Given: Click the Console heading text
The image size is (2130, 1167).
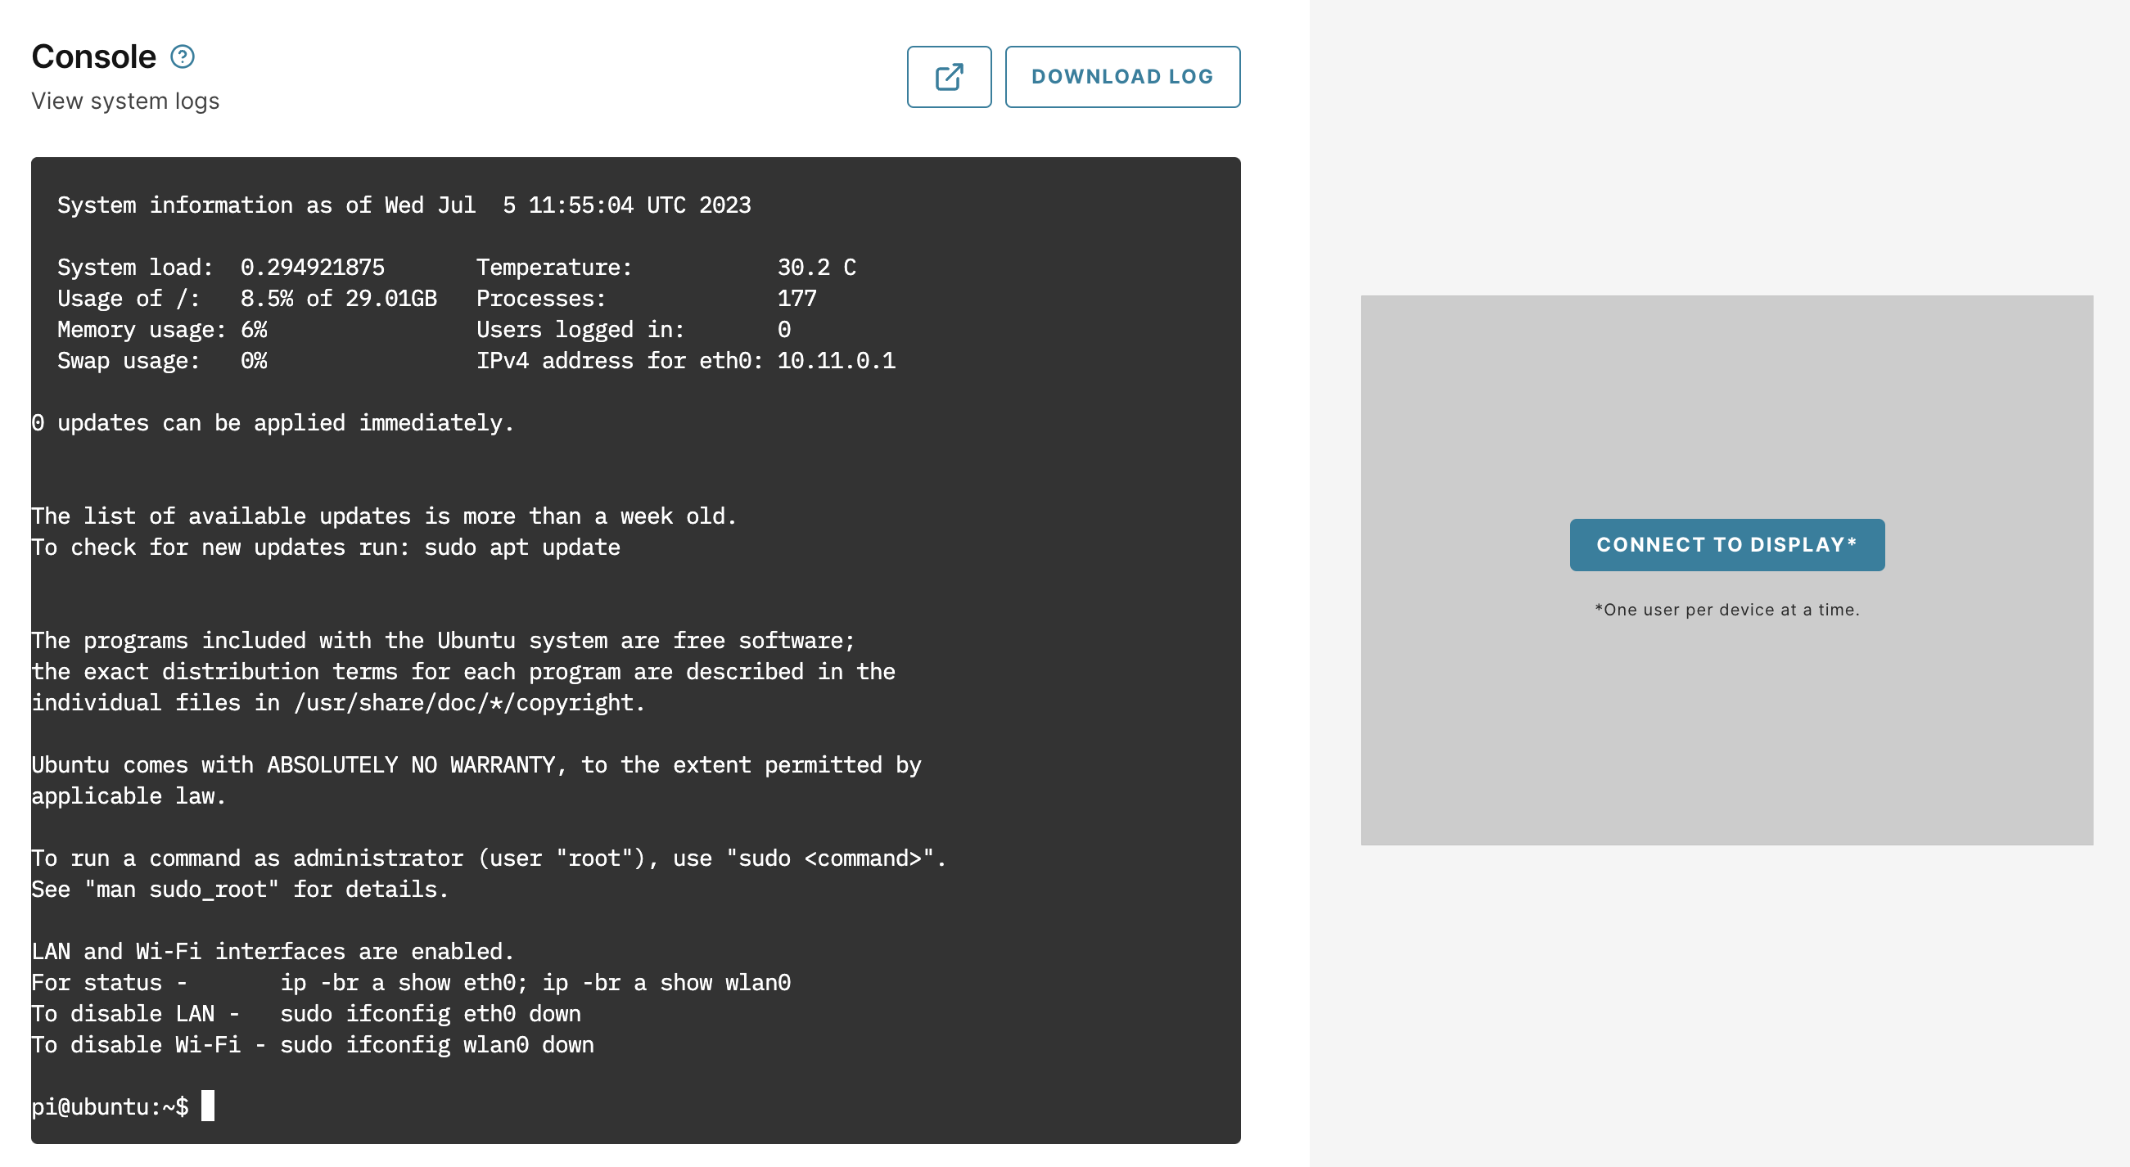Looking at the screenshot, I should coord(93,57).
